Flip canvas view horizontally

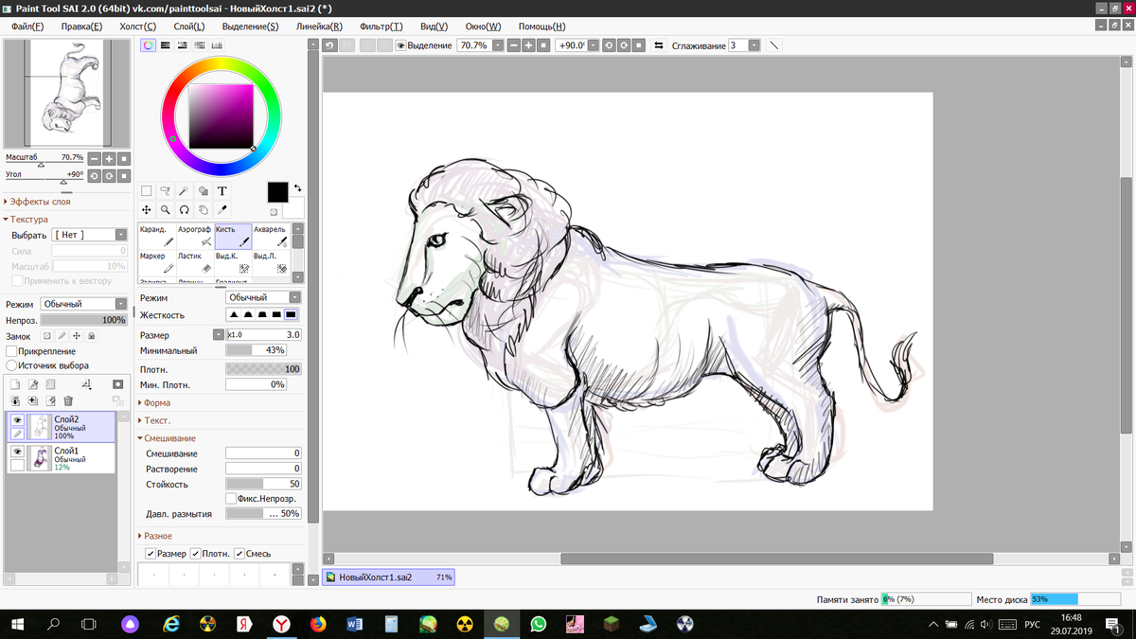[659, 45]
